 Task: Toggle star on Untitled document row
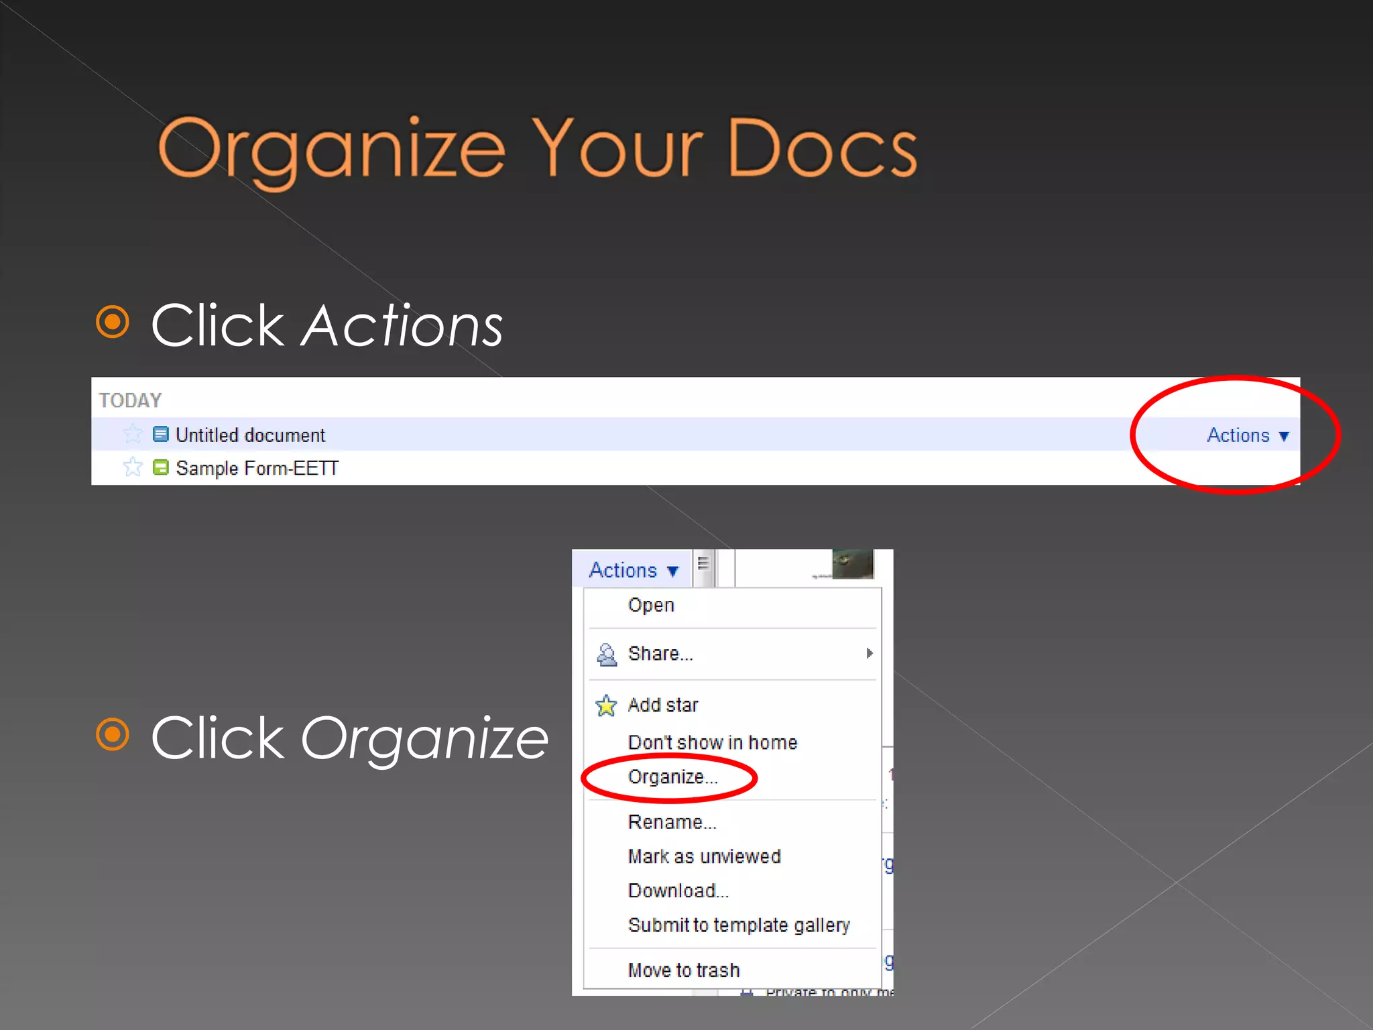coord(133,435)
